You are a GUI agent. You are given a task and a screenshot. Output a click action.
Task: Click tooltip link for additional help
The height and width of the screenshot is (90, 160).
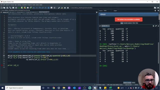tap(29, 52)
